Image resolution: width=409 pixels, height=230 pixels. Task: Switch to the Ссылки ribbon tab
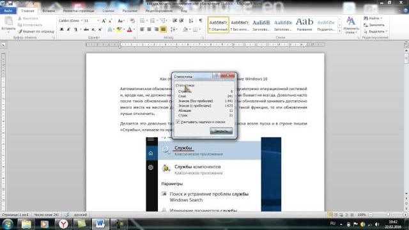pos(108,11)
